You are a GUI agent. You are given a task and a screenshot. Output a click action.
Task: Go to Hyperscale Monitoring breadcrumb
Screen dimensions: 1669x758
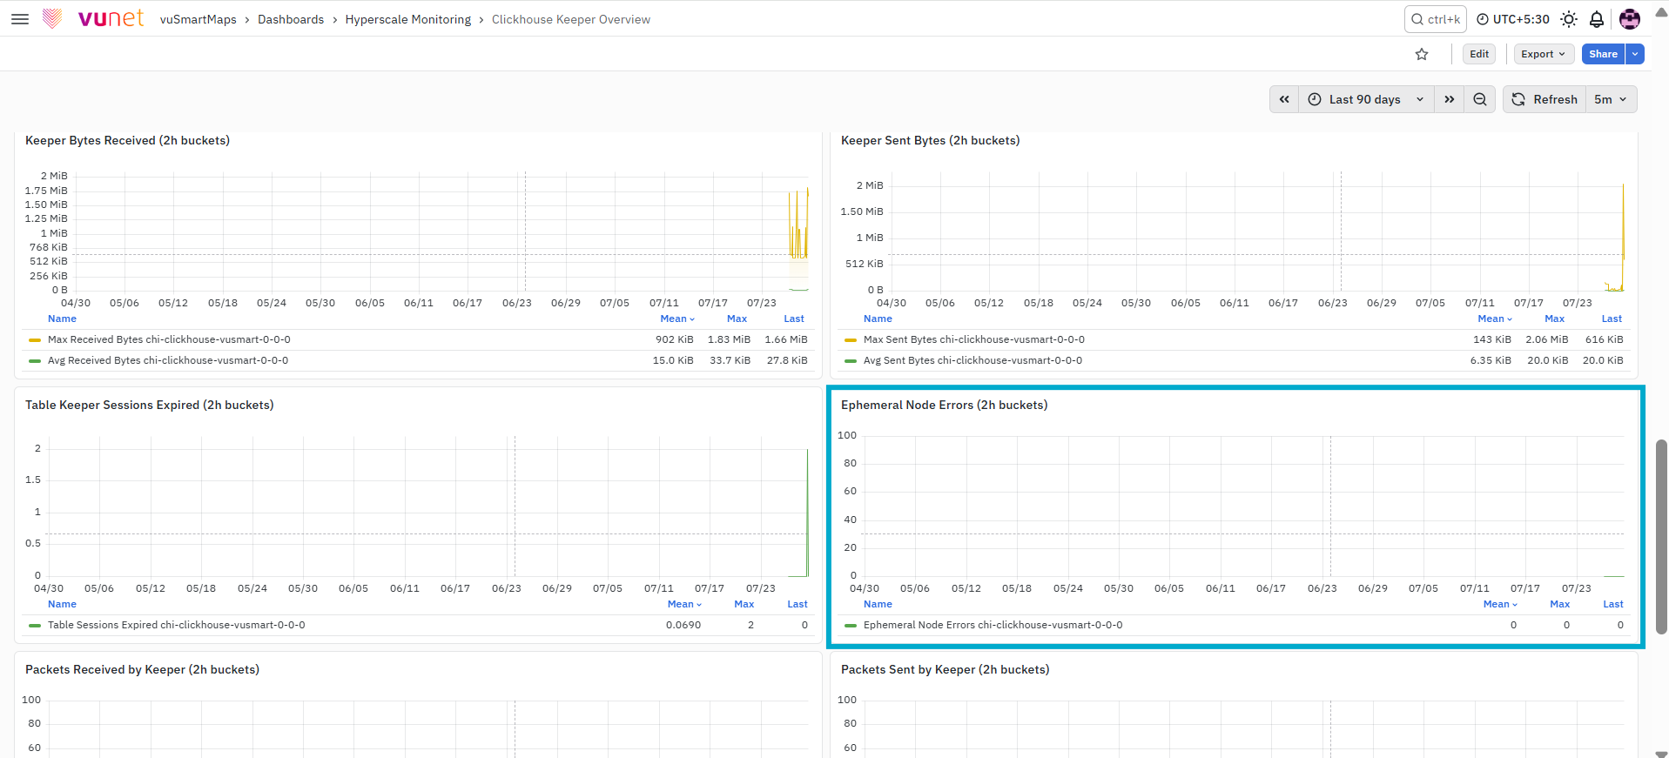click(407, 19)
